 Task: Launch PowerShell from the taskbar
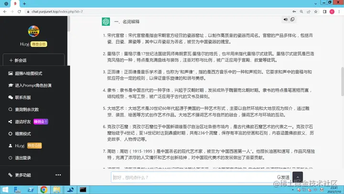30,190
